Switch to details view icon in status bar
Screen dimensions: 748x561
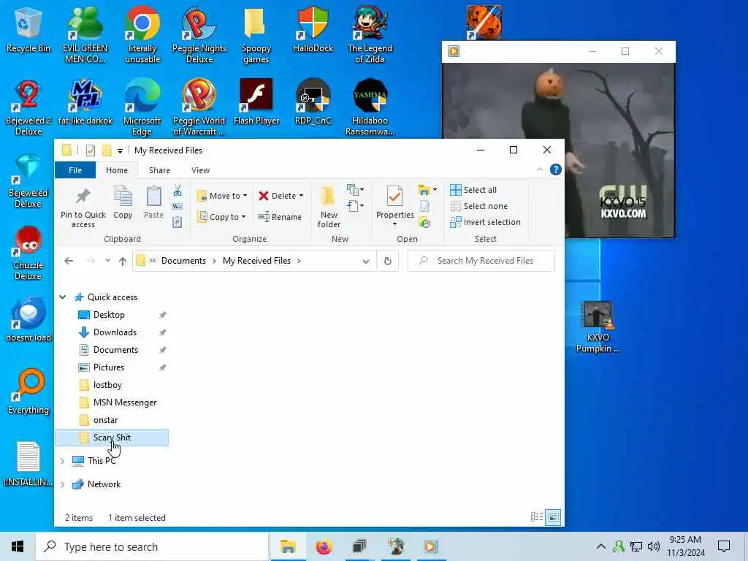537,517
